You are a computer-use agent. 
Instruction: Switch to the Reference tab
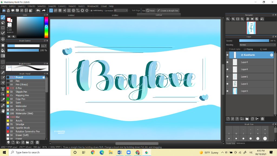coord(240,143)
